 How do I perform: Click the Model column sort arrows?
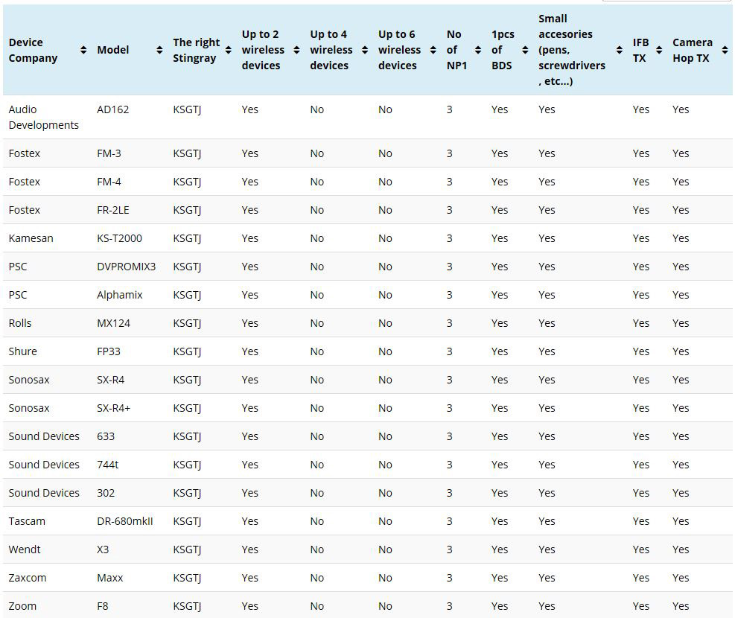pos(159,50)
